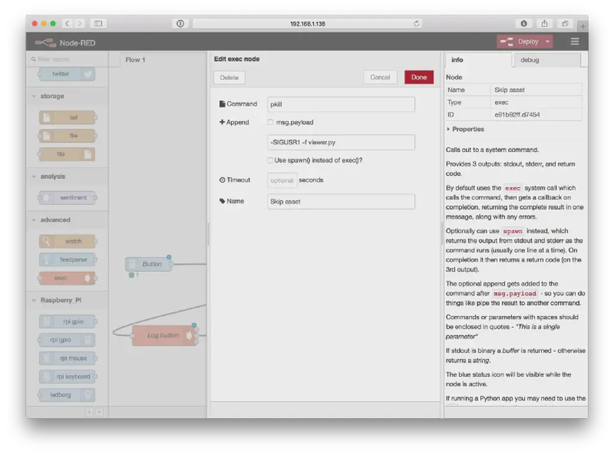
Task: Pick the watch node in advanced
Action: coord(67,241)
